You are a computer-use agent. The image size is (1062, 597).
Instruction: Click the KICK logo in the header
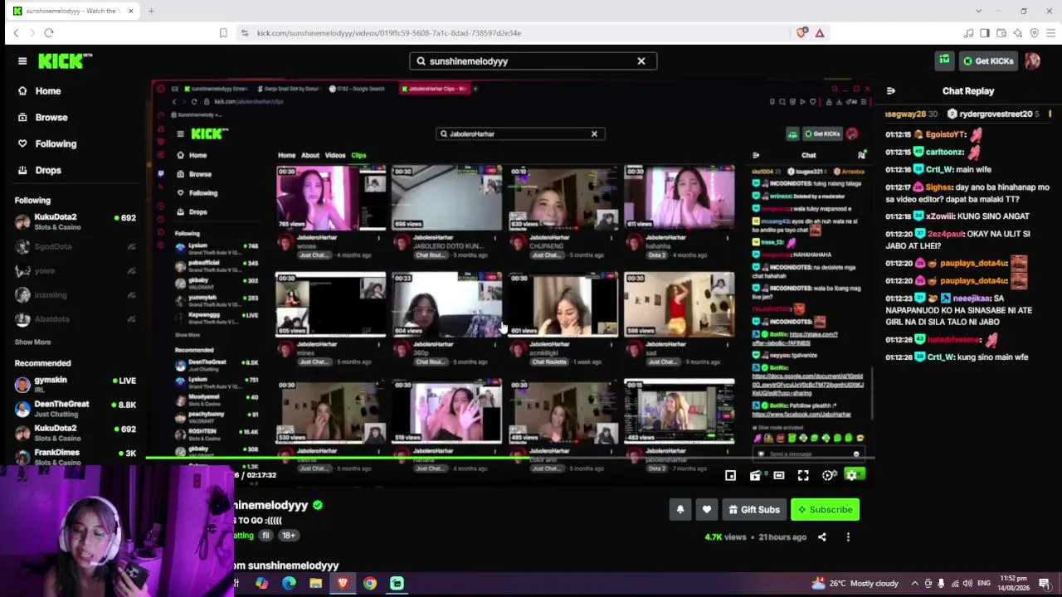pyautogui.click(x=66, y=61)
